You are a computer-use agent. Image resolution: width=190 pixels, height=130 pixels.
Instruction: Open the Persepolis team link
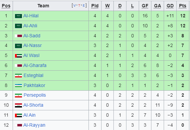(35, 95)
